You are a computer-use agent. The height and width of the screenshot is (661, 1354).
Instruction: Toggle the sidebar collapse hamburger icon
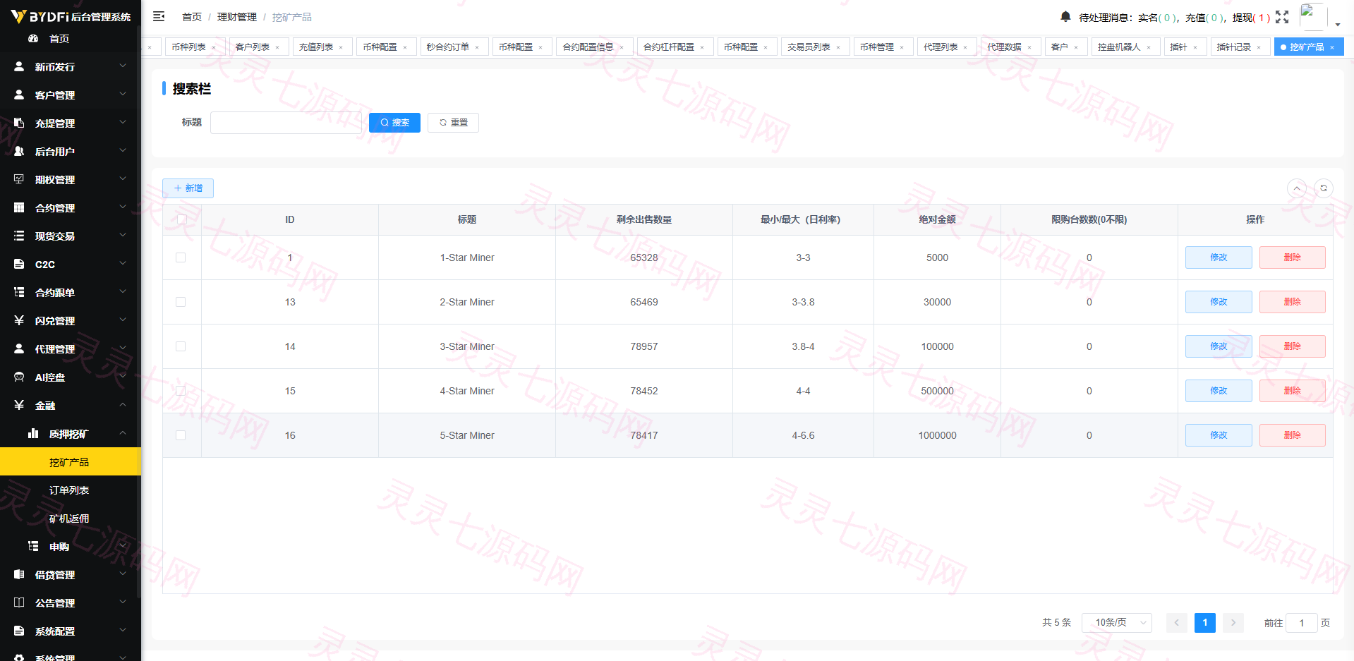click(159, 16)
